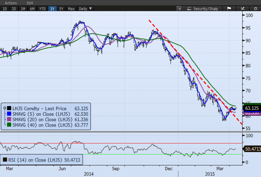
Task: Click the blue SMAVG (5) color swatch
Action: [9, 114]
